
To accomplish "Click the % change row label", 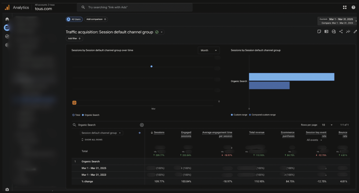I will pyautogui.click(x=87, y=181).
